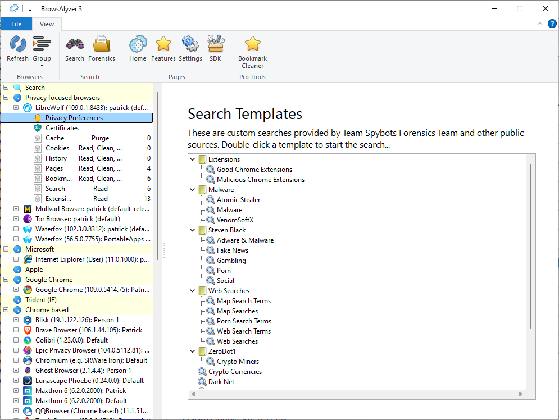Collapse the Microsoft group
Viewport: 559px width, 420px height.
pyautogui.click(x=6, y=249)
